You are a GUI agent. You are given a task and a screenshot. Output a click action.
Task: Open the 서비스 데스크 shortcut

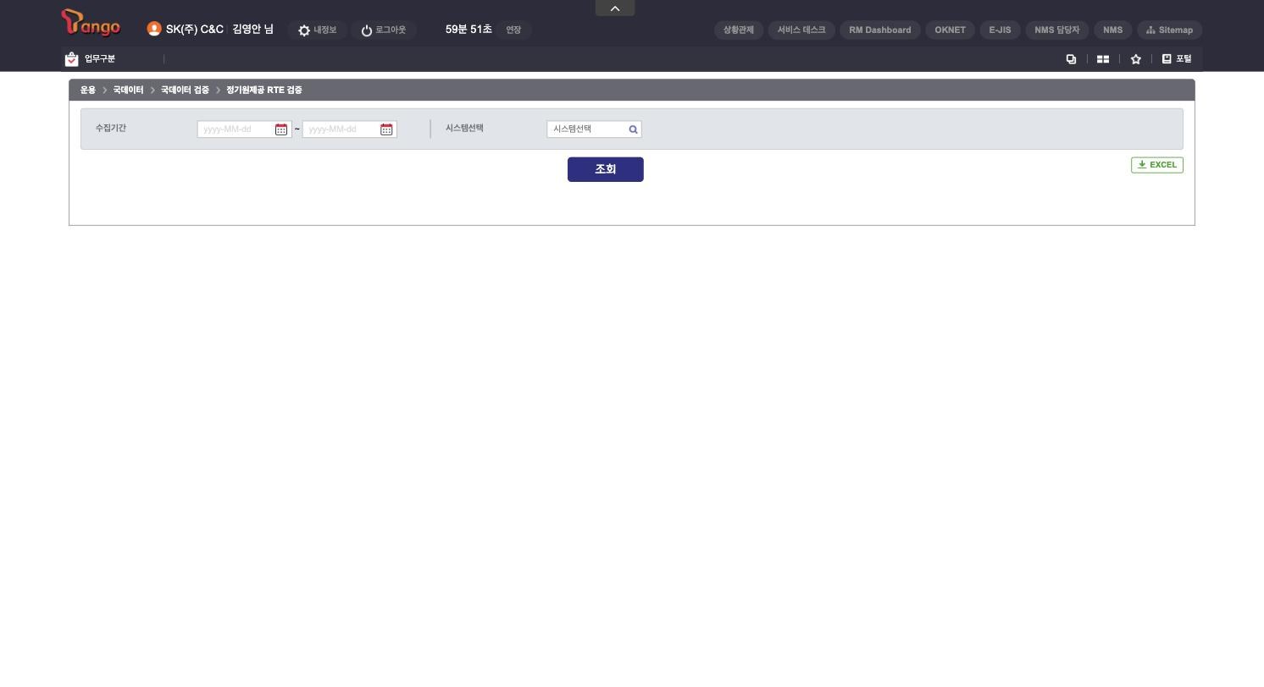(x=801, y=30)
